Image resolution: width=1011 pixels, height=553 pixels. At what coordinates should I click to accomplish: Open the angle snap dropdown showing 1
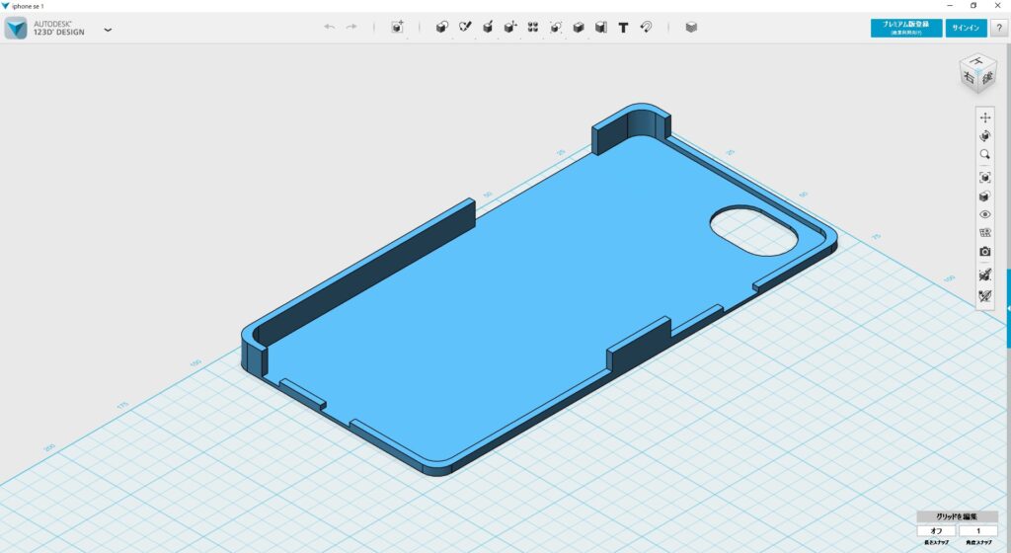(x=978, y=531)
